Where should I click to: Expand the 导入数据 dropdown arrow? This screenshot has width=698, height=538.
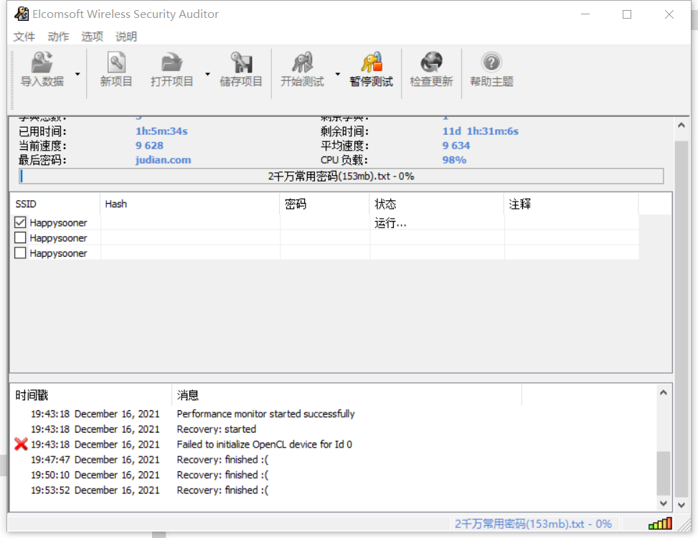click(x=77, y=74)
